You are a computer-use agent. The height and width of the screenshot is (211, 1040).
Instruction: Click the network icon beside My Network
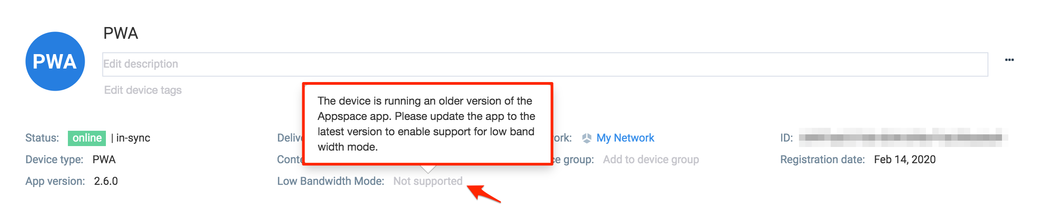pyautogui.click(x=587, y=138)
